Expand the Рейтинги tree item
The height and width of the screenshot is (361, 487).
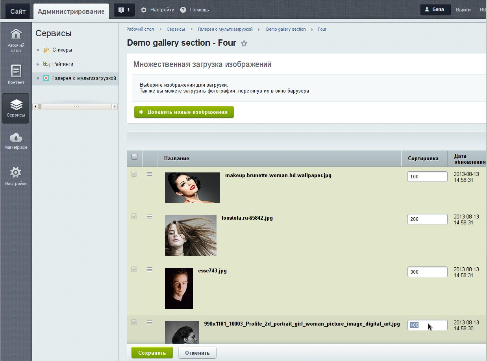point(37,64)
